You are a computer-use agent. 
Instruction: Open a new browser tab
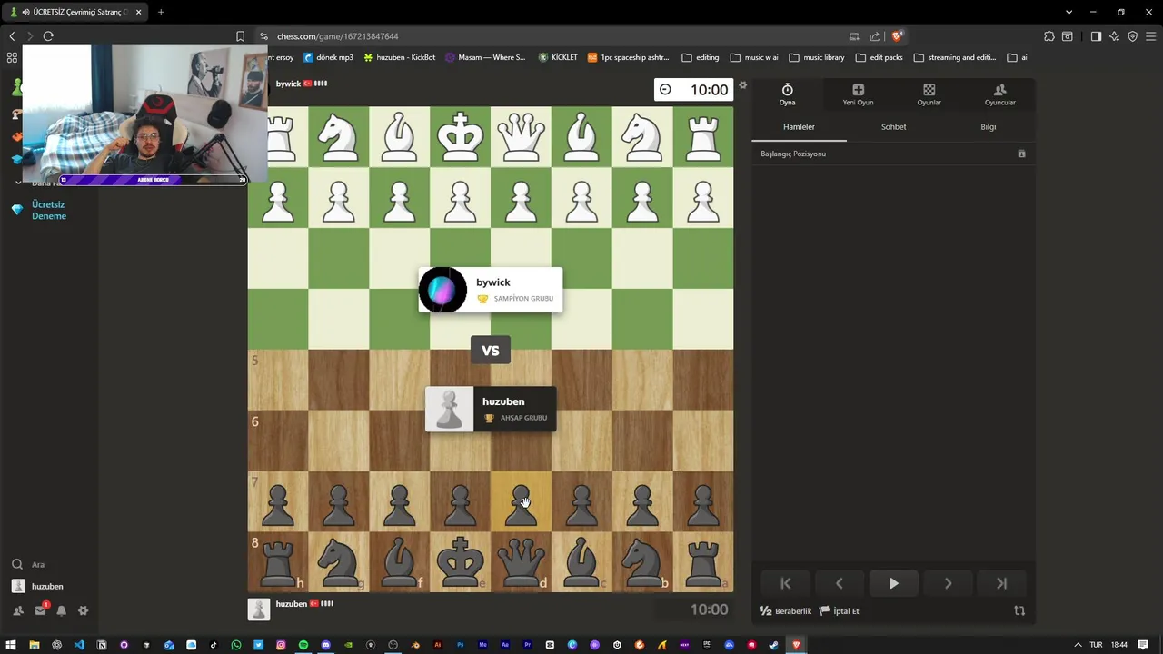pos(161,12)
